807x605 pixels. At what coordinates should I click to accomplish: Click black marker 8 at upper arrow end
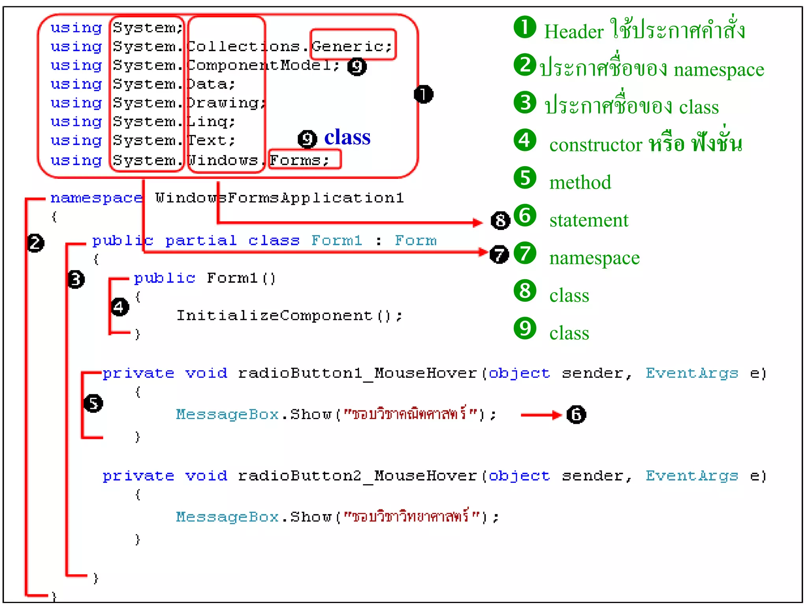tap(500, 220)
